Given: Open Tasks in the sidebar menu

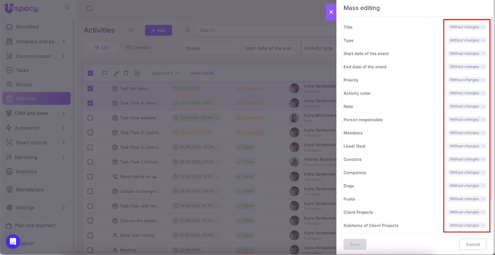Looking at the screenshot, I should tap(22, 70).
